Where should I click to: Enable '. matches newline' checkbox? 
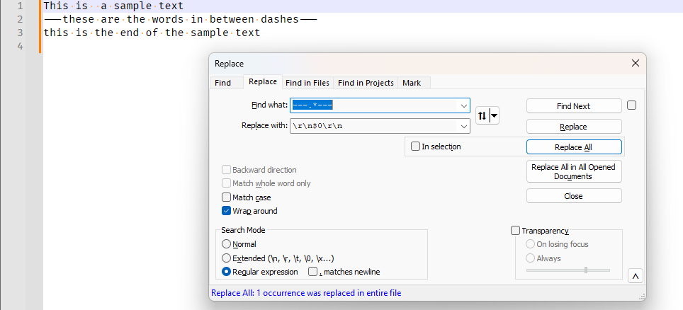point(312,272)
